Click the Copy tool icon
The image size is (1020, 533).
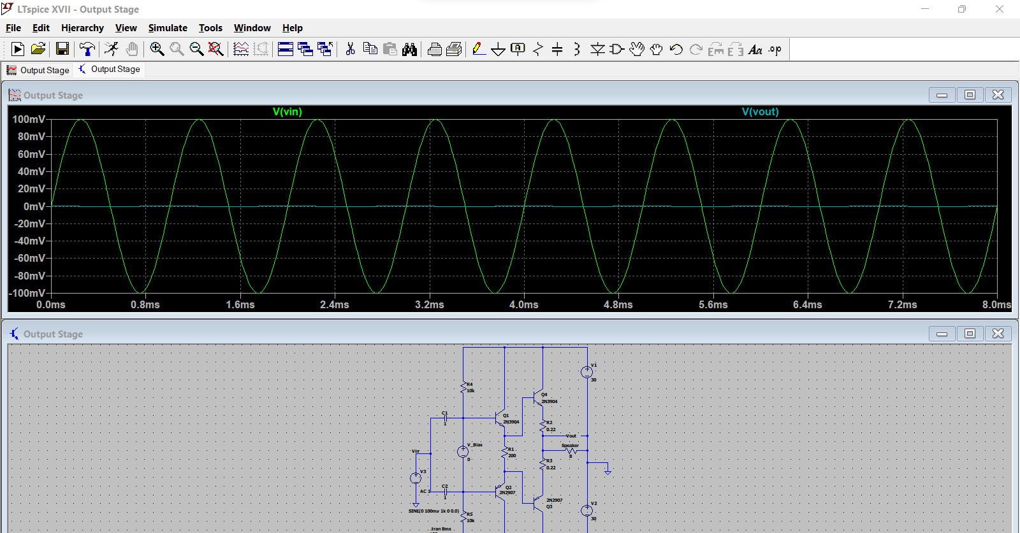(x=370, y=49)
